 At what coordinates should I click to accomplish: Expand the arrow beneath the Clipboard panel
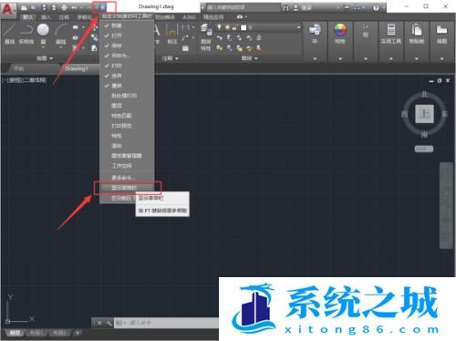tap(417, 59)
